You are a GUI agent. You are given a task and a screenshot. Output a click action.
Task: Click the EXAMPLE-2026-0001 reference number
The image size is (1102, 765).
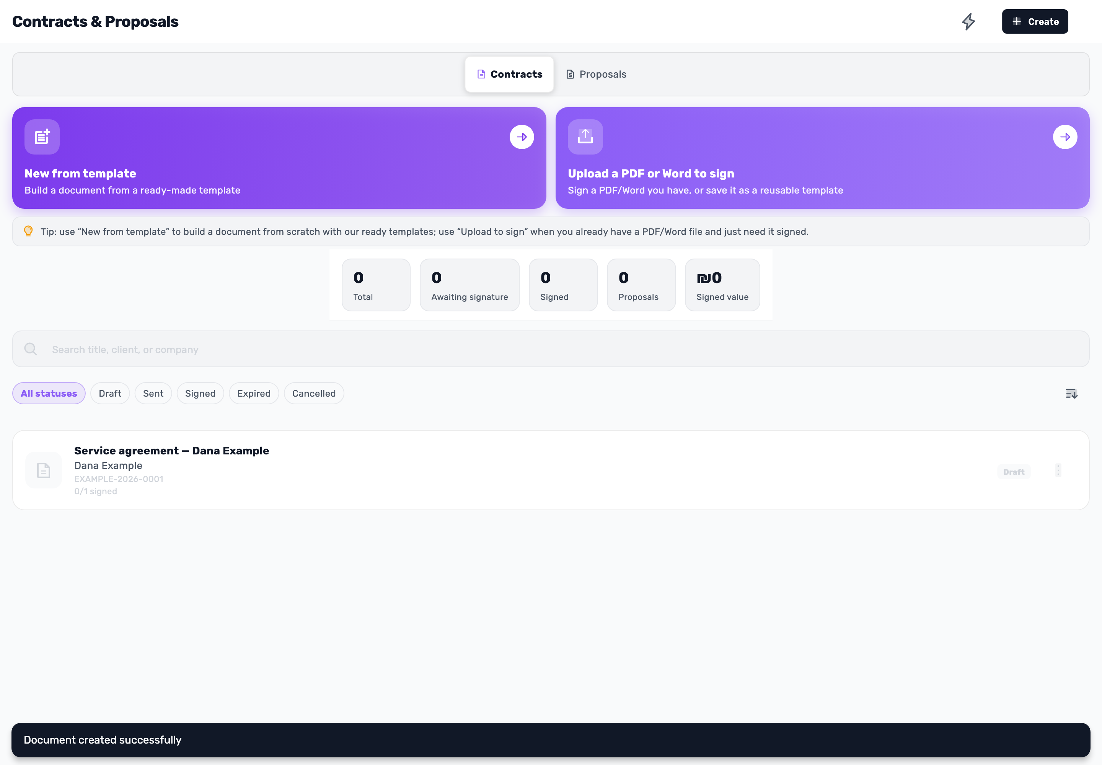119,479
